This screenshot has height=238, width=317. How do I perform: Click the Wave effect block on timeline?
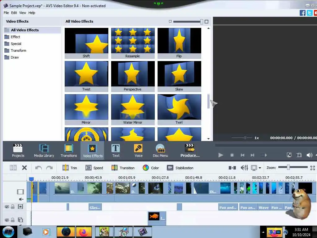(264, 207)
